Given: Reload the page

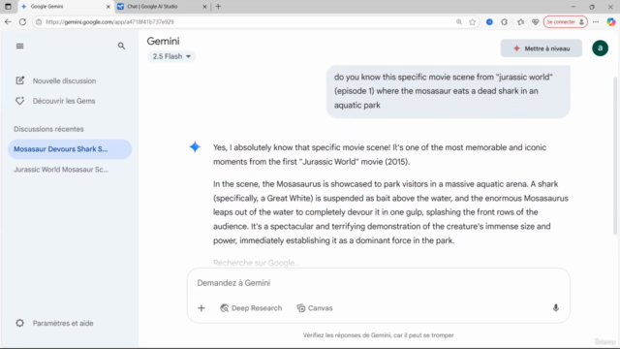Looking at the screenshot, I should pos(22,21).
